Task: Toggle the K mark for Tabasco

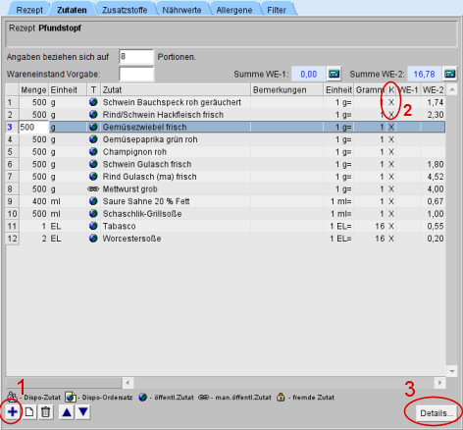Action: coord(391,226)
